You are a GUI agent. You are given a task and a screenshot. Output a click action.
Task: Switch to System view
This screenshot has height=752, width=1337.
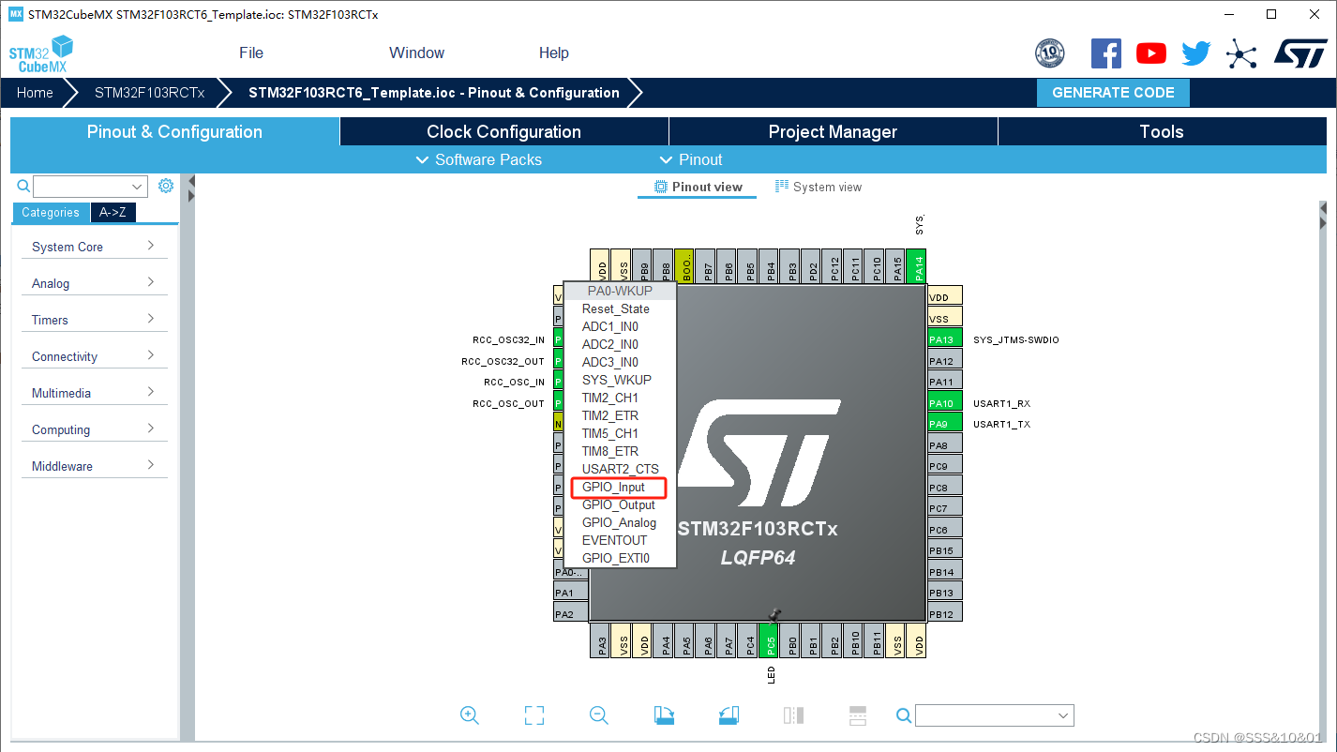click(x=818, y=187)
